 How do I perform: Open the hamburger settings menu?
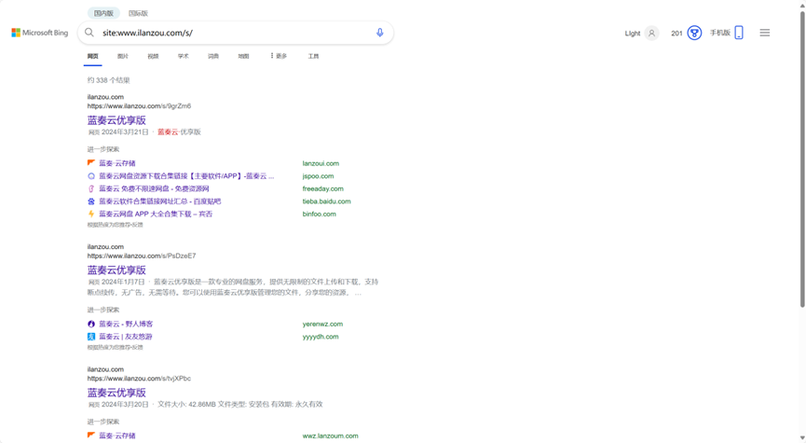pyautogui.click(x=765, y=33)
